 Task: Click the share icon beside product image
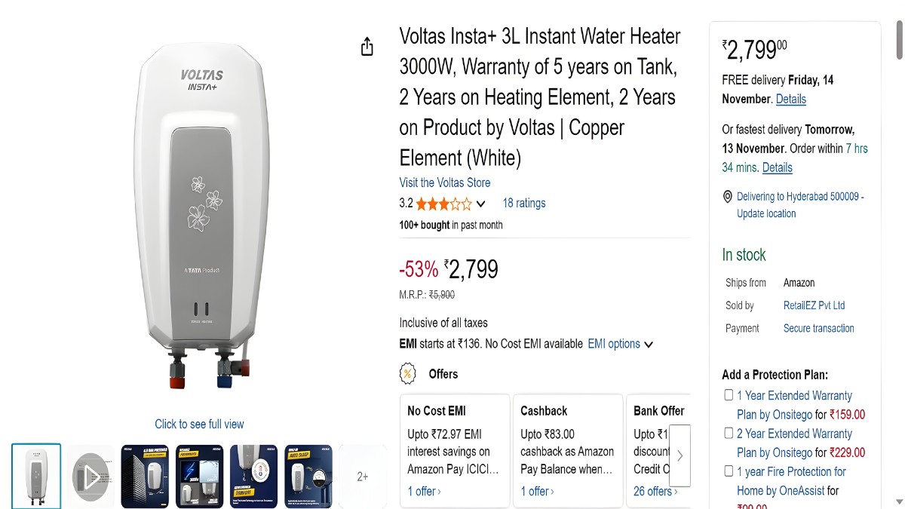click(367, 47)
